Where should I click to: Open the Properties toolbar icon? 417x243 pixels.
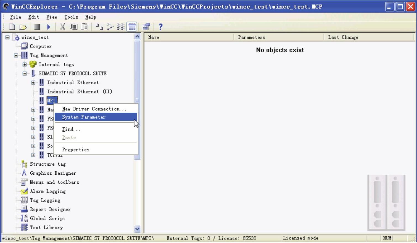click(146, 27)
